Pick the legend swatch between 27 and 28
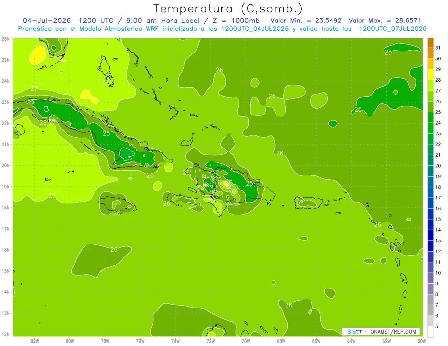The image size is (448, 346). click(x=431, y=85)
